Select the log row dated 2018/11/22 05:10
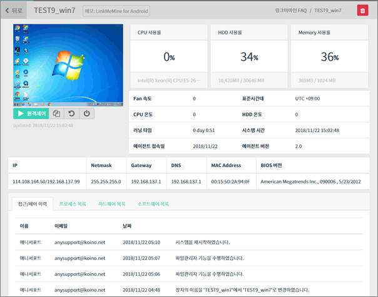The height and width of the screenshot is (297, 378). click(189, 242)
